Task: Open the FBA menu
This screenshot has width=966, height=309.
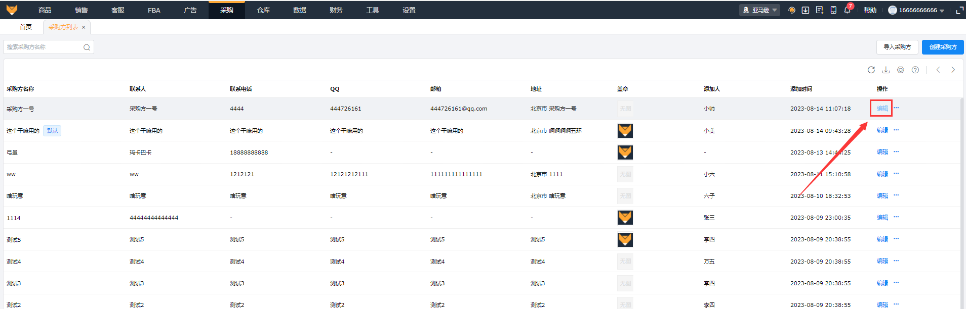Action: click(154, 10)
